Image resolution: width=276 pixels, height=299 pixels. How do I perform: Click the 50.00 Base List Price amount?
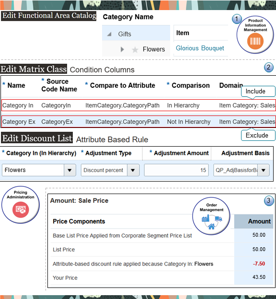tap(259, 235)
